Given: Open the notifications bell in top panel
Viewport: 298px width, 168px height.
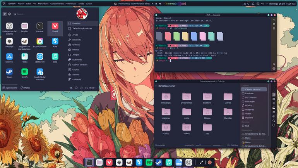Looking at the screenshot, I should tap(253, 3).
